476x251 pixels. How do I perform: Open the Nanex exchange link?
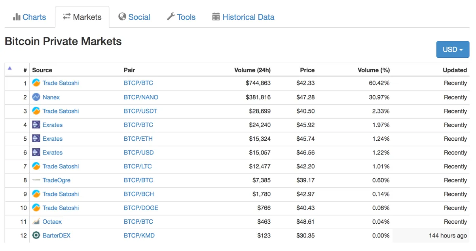[51, 97]
